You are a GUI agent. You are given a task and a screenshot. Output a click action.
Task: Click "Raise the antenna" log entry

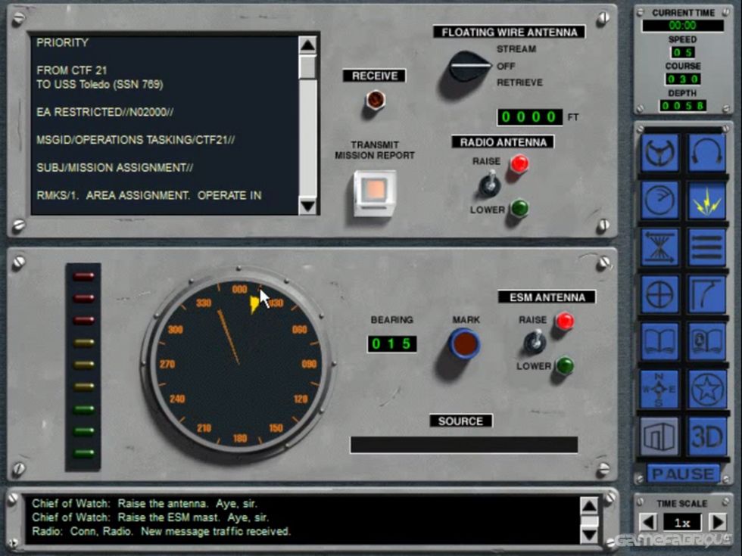click(x=162, y=504)
